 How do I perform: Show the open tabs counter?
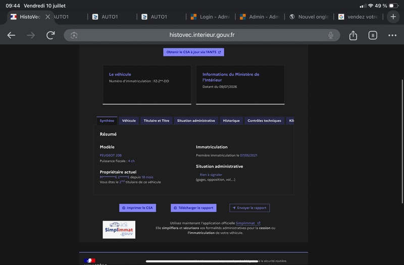pyautogui.click(x=373, y=35)
